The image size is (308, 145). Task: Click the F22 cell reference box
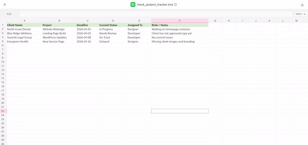click(x=9, y=14)
